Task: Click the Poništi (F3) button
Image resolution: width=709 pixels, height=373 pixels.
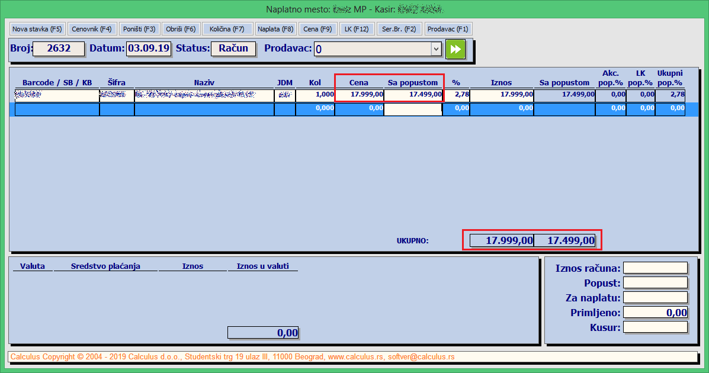Action: point(139,29)
